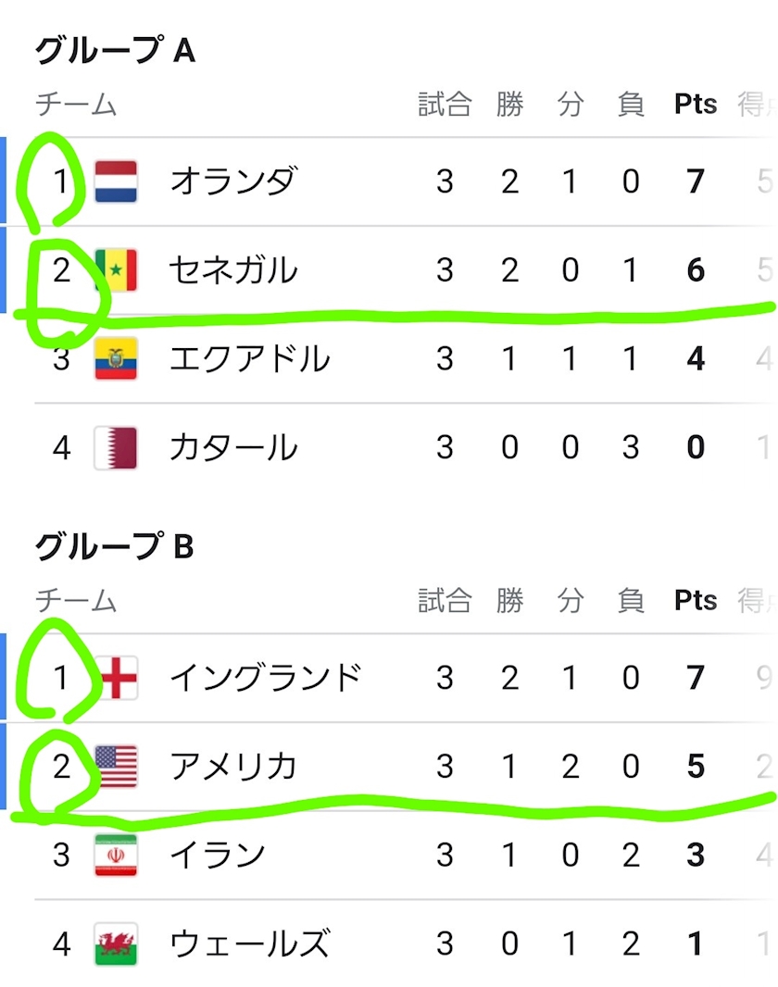Image resolution: width=778 pixels, height=987 pixels.
Task: Click the グループ B heading
Action: 115,547
